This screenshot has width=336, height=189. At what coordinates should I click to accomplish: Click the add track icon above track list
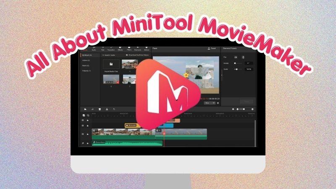click(84, 115)
